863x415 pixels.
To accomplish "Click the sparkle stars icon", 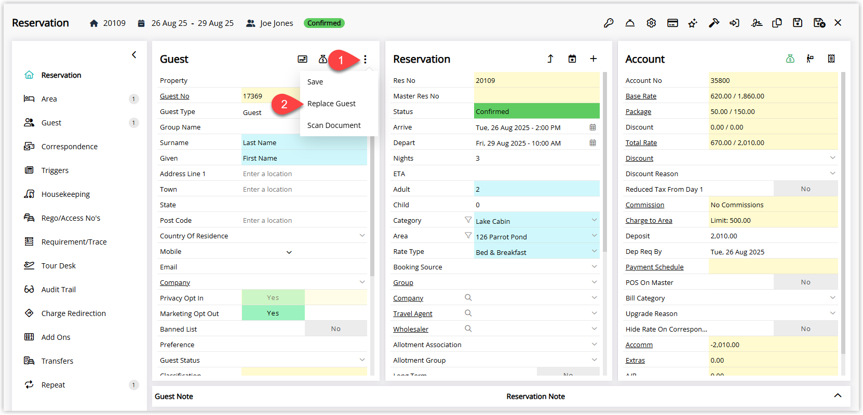I will tap(693, 23).
